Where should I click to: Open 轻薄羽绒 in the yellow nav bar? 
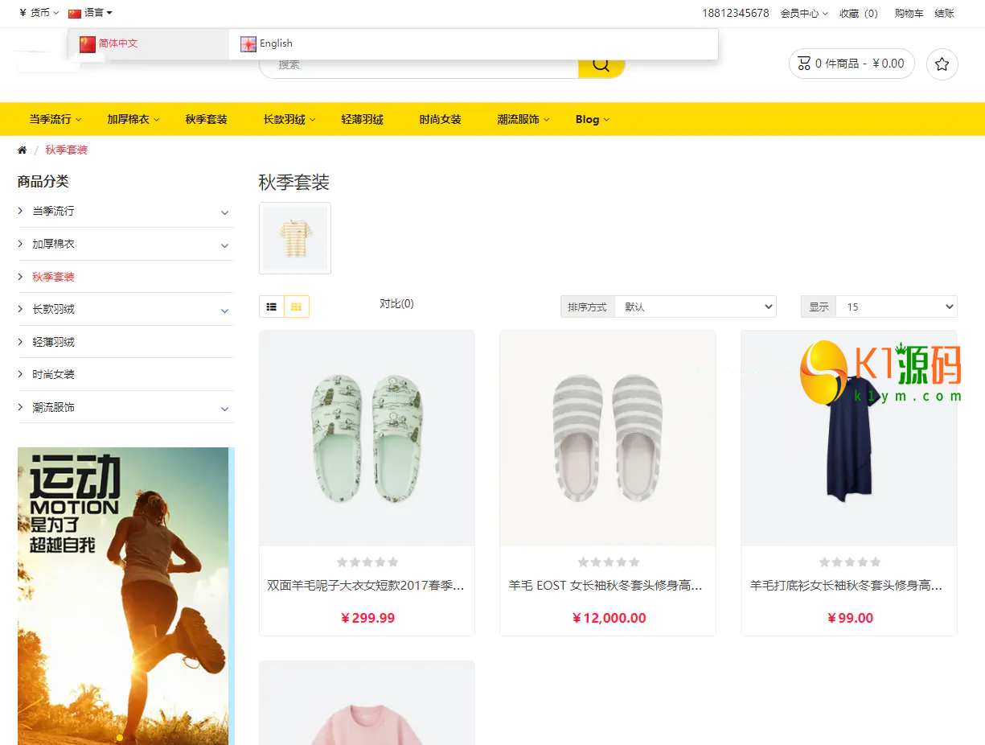tap(362, 120)
